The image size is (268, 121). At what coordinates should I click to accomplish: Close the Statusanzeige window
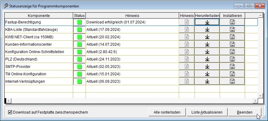(260, 6)
